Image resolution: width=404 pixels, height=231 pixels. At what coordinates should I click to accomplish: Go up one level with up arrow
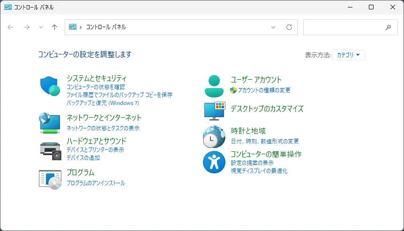[54, 27]
